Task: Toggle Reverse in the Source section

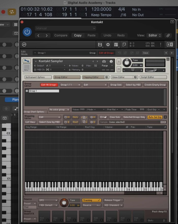Action: pyautogui.click(x=92, y=205)
